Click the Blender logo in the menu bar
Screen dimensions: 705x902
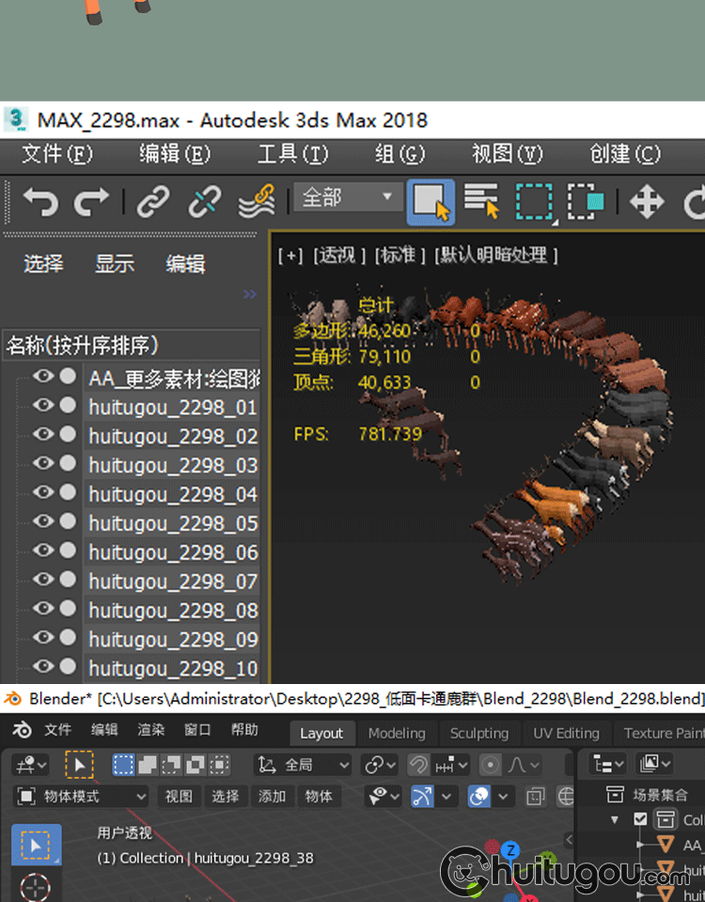click(x=22, y=729)
